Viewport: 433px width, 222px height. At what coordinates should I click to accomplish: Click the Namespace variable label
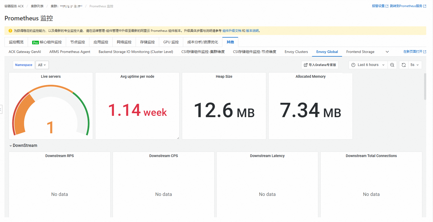point(24,65)
